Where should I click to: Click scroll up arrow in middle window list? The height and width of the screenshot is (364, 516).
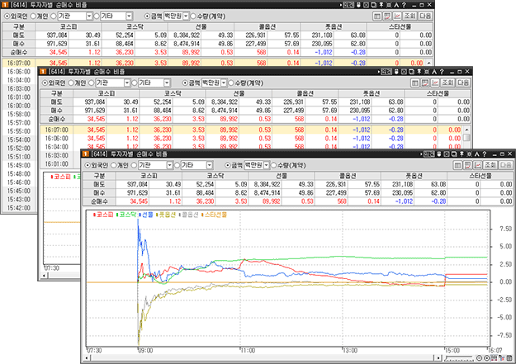(x=466, y=130)
